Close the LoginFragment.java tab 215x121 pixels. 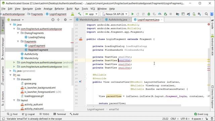(x=162, y=19)
